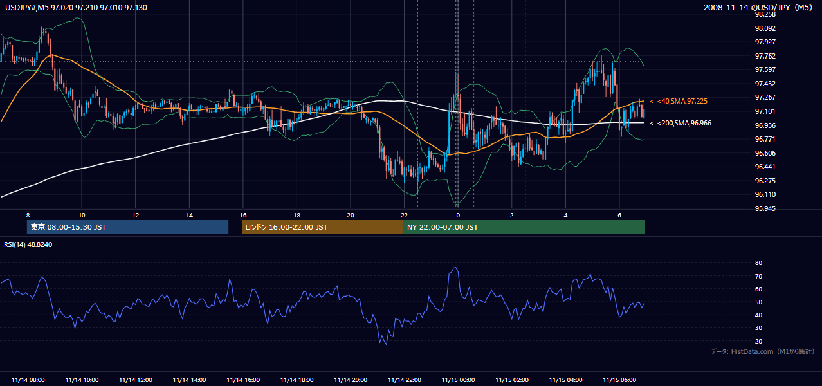Select the NY 22:00-07:00 JST session bar
Screen dimensions: 822x386
coord(524,227)
